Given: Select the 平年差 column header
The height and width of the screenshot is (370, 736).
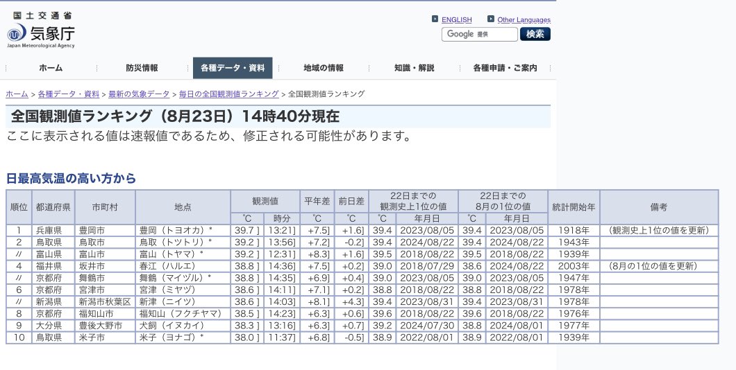Looking at the screenshot, I should coord(317,202).
